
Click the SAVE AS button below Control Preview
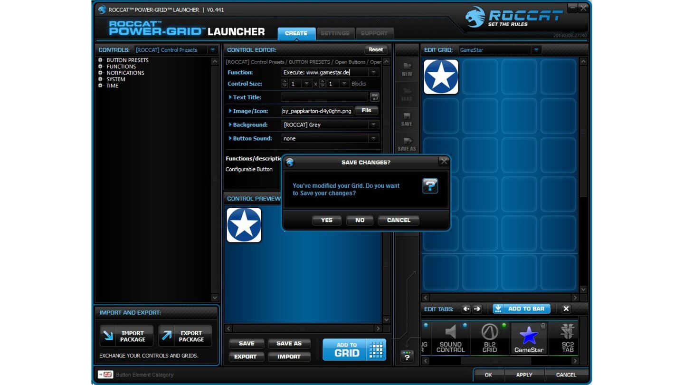(289, 344)
